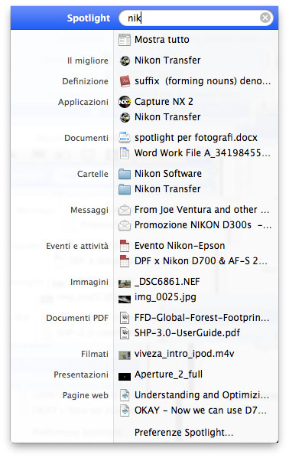Select img_0025.jpg file name
Viewport: 289px width, 458px height.
[165, 297]
